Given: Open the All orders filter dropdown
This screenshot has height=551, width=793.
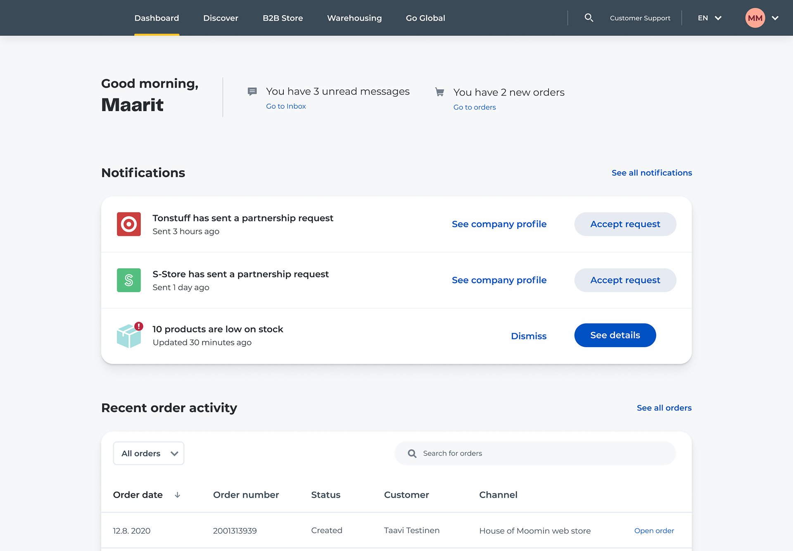Looking at the screenshot, I should [149, 453].
